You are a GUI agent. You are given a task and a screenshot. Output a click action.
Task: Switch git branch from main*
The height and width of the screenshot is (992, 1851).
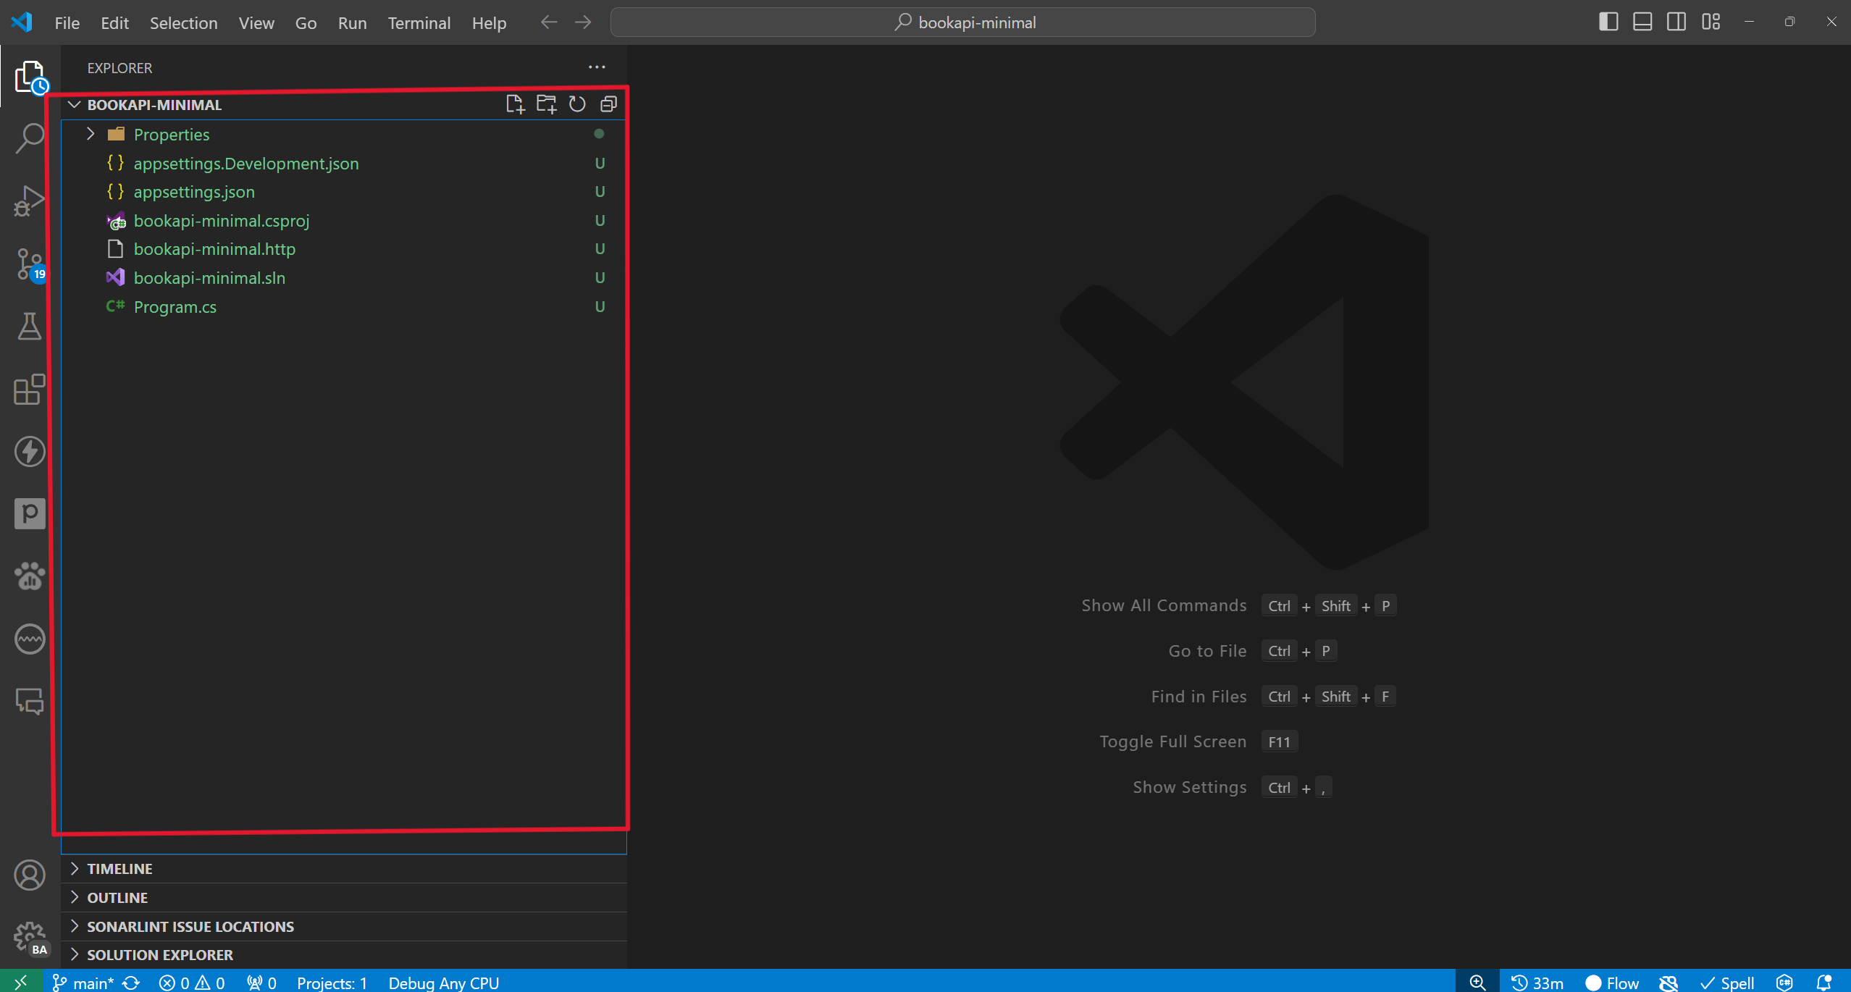[x=83, y=983]
